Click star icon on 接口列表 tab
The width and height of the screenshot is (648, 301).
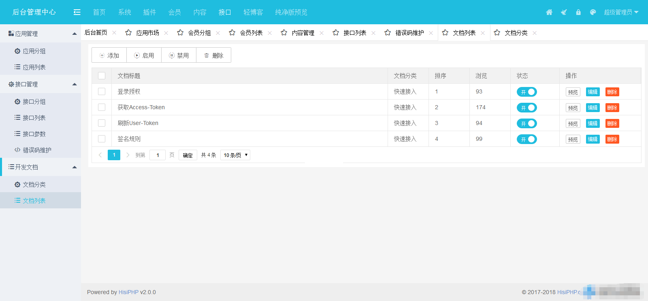coord(336,33)
